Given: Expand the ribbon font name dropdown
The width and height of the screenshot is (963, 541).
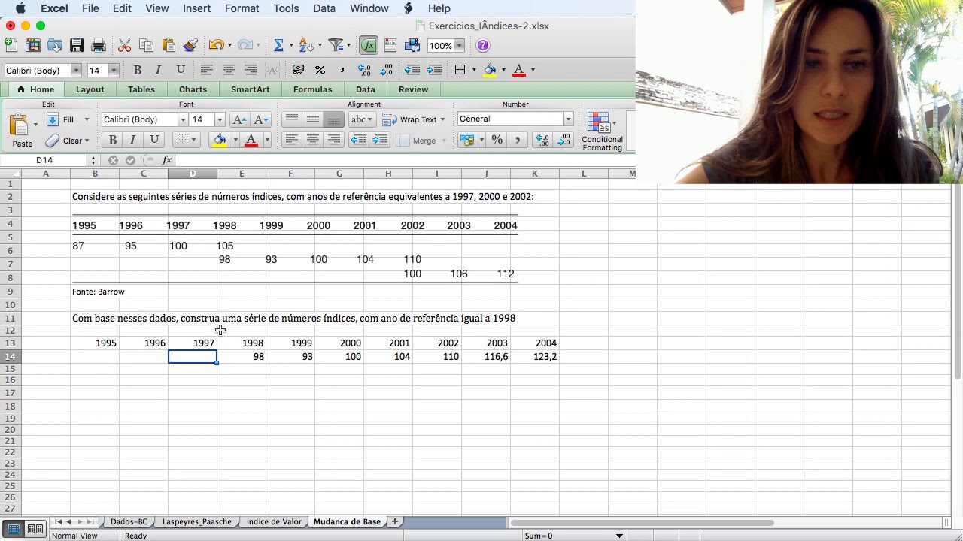Looking at the screenshot, I should 183,119.
